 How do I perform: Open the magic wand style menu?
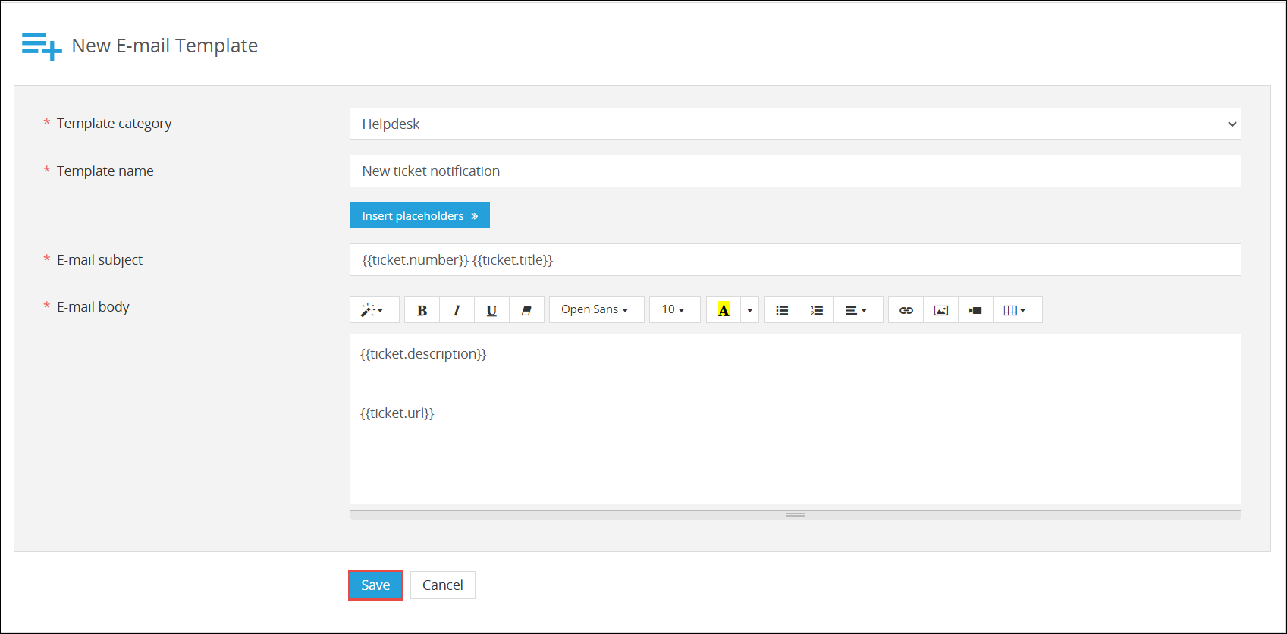coord(375,309)
